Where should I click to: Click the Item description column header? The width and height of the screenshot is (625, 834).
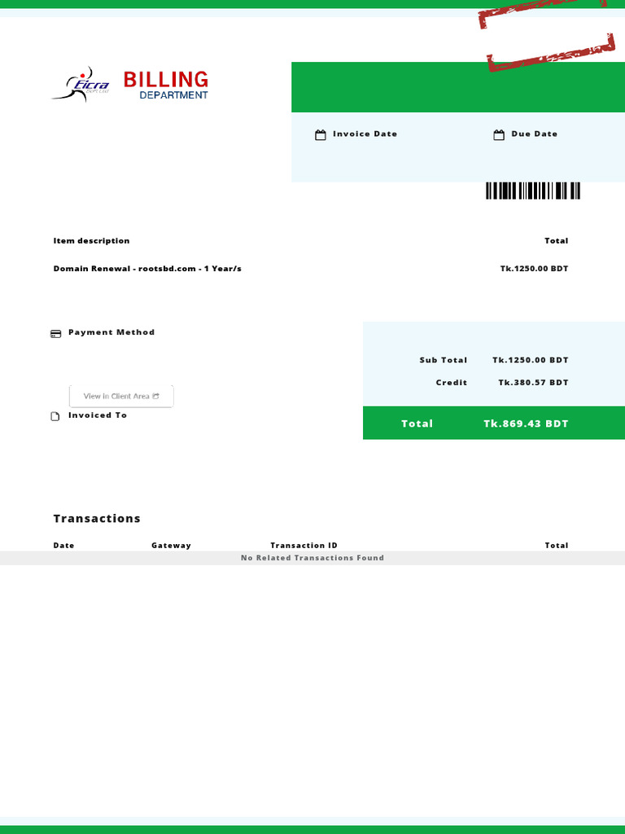(91, 241)
